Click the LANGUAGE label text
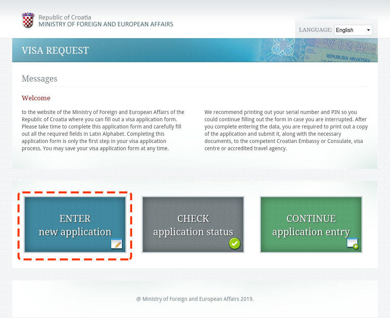This screenshot has width=390, height=318. pos(315,30)
